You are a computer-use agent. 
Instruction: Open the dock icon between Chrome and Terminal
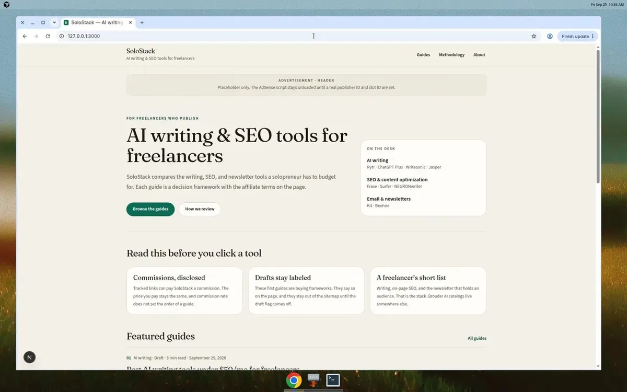[313, 380]
